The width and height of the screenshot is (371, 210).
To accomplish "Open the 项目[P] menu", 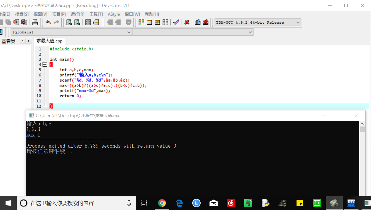I will (x=59, y=14).
